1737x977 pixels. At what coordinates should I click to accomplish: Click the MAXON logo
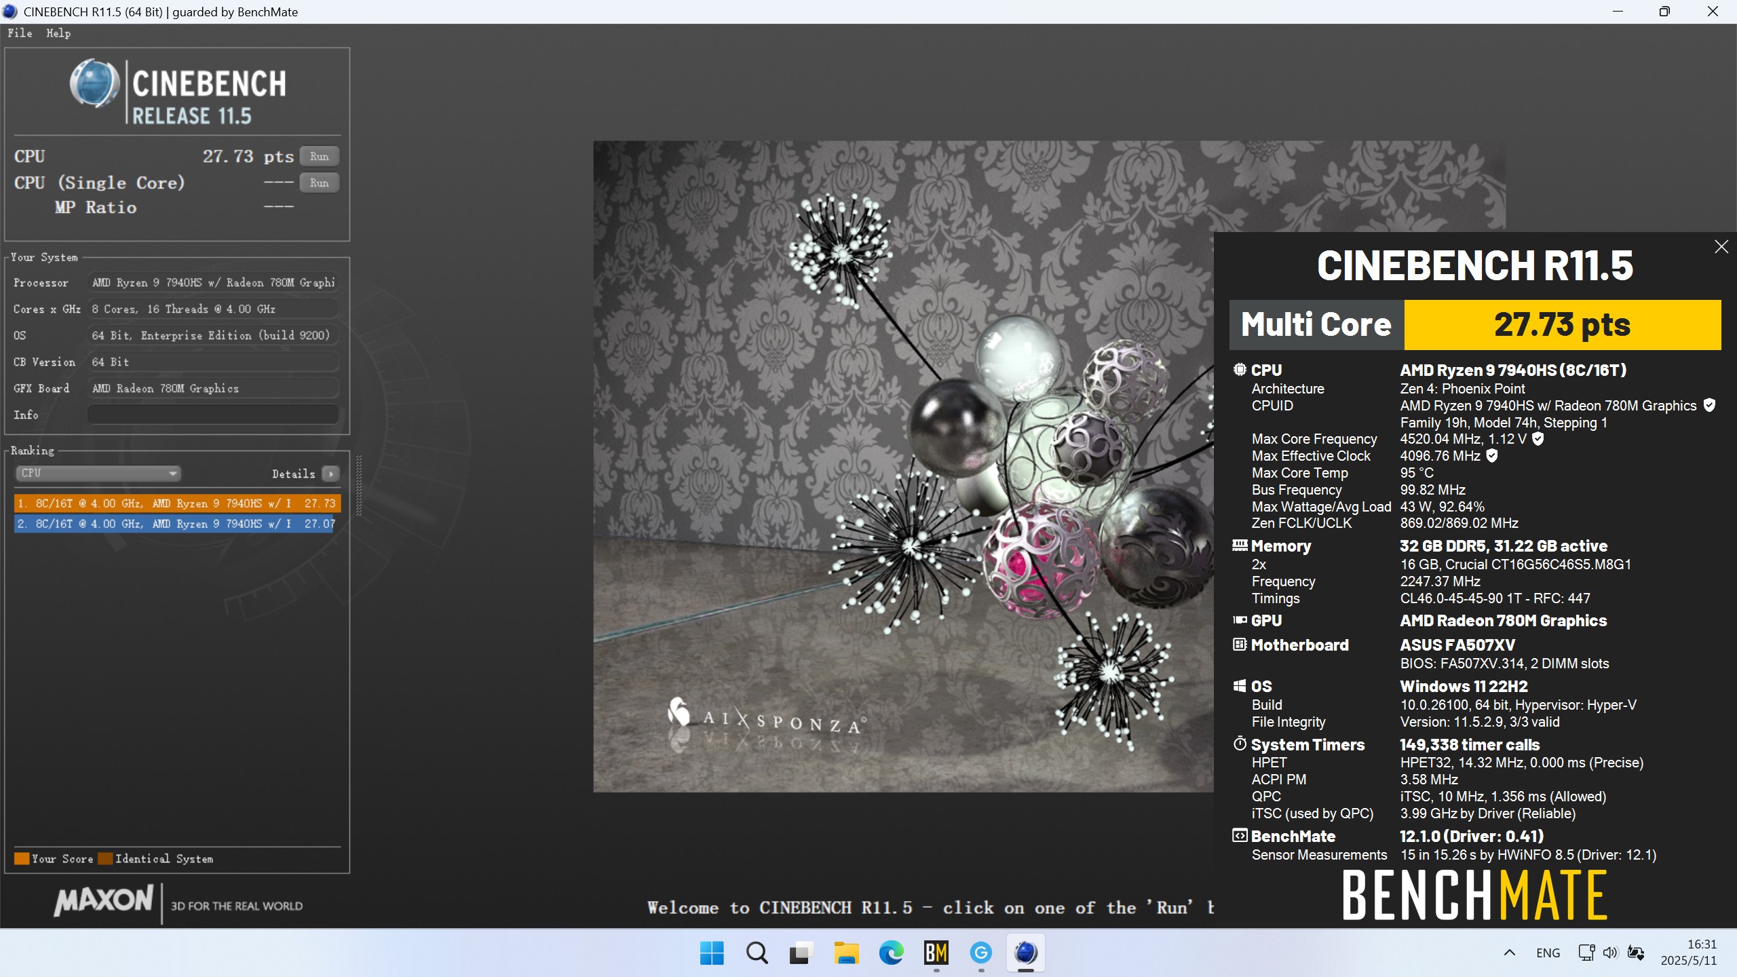[104, 900]
